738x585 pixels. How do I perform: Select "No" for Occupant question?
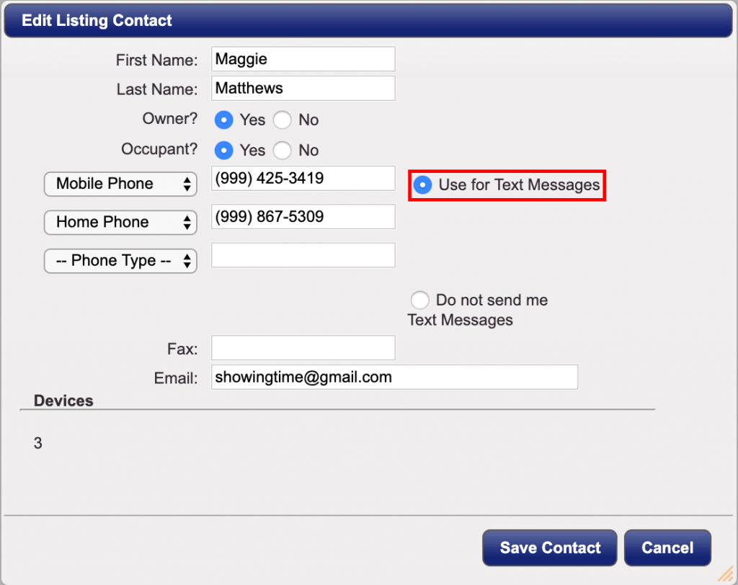(x=282, y=150)
